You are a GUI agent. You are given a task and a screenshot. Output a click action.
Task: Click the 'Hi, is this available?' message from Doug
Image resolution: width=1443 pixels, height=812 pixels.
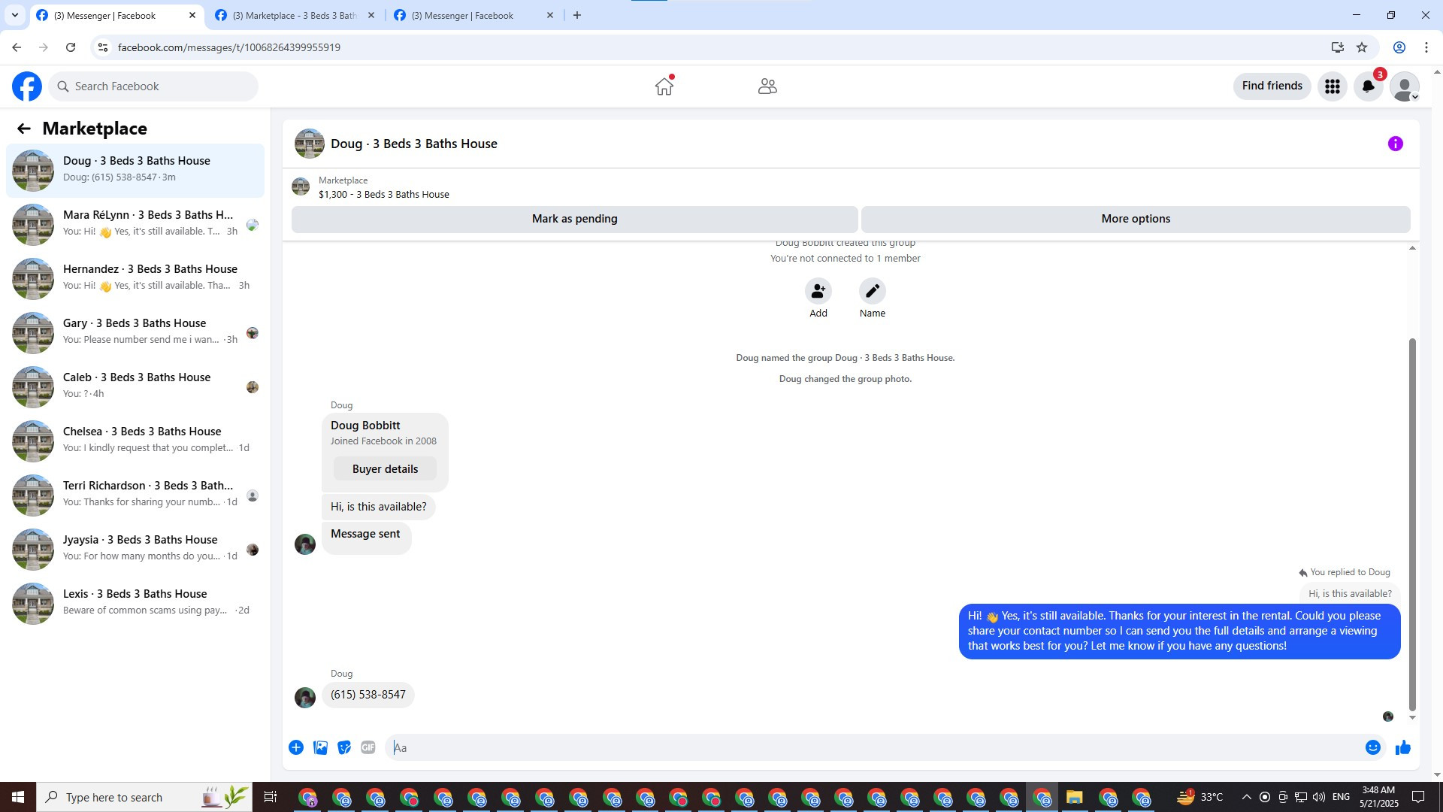[x=378, y=507]
